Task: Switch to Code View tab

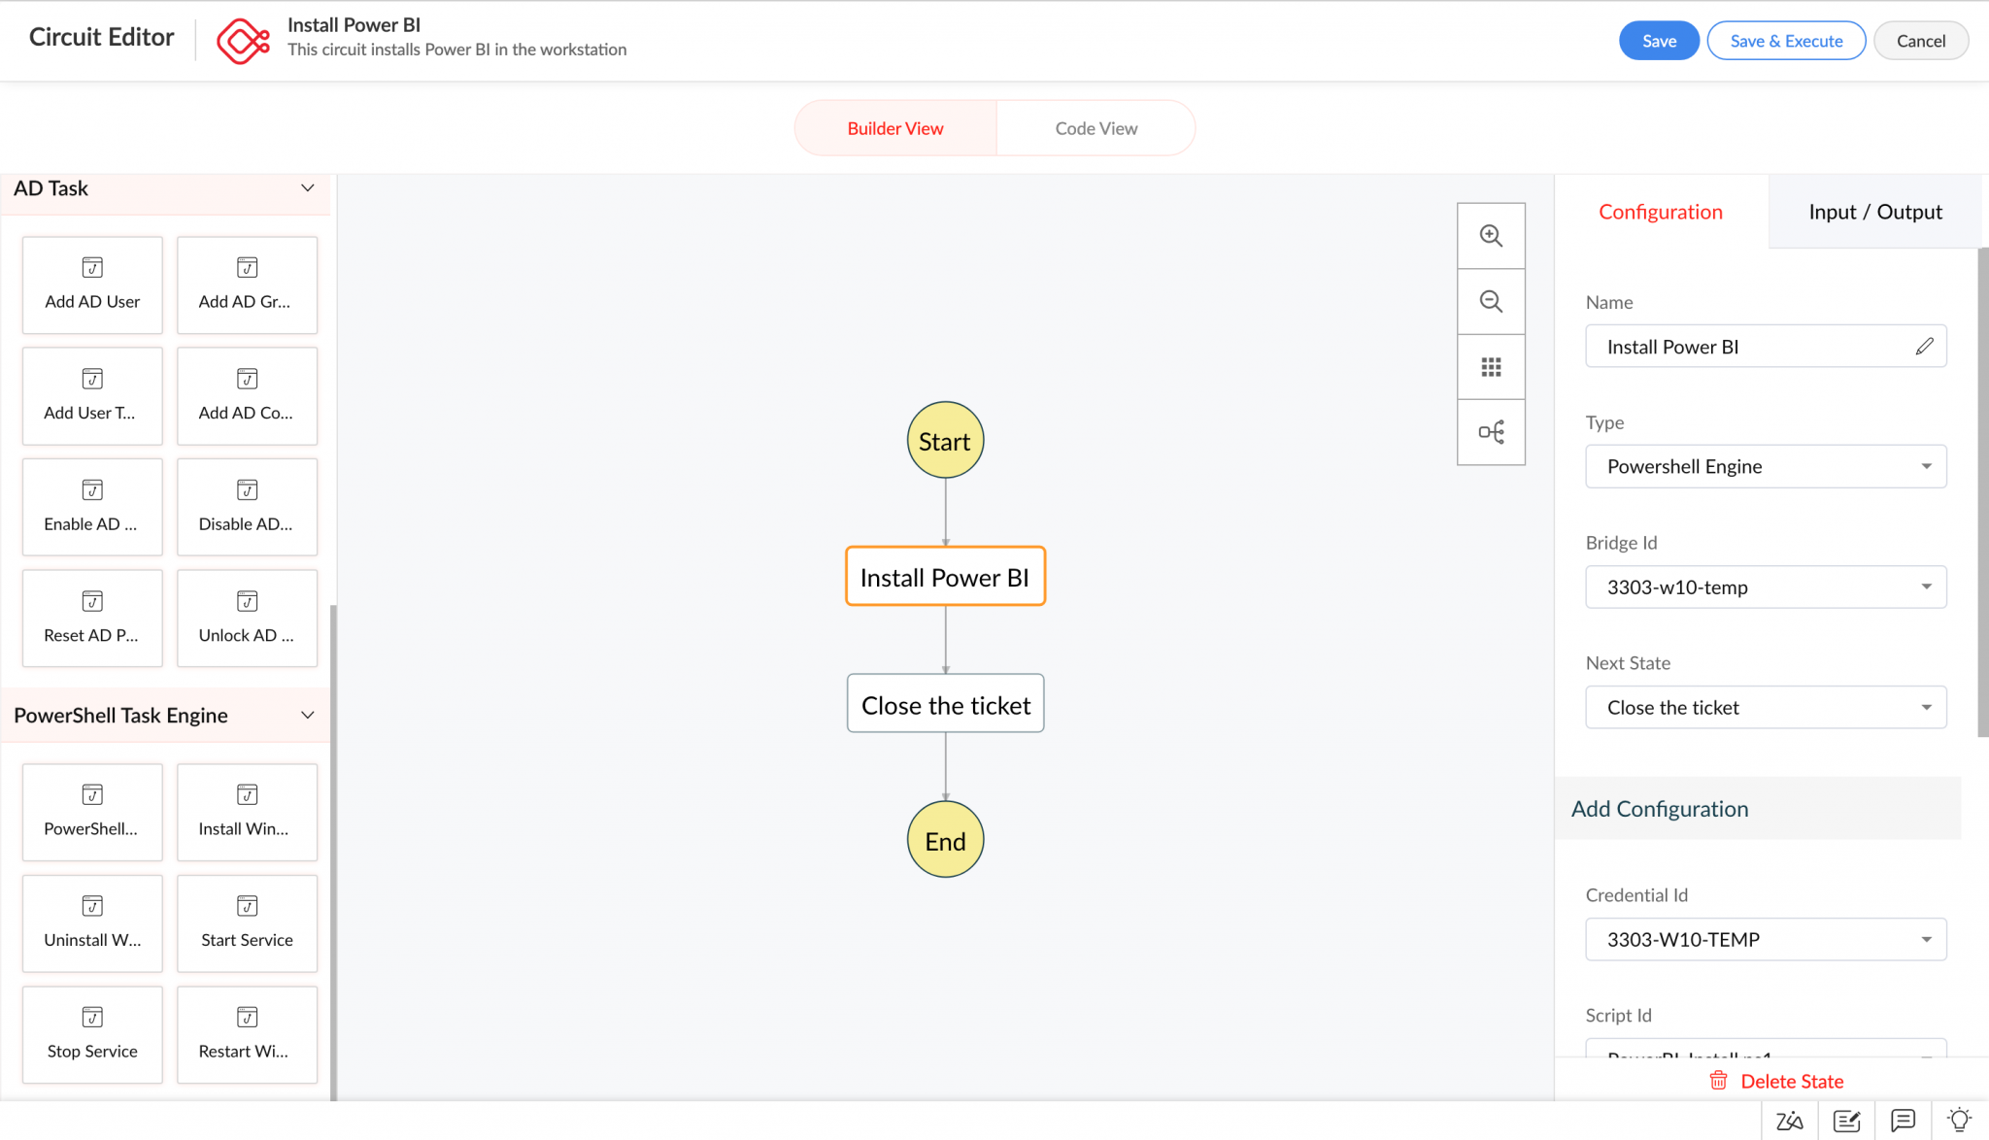Action: 1096,128
